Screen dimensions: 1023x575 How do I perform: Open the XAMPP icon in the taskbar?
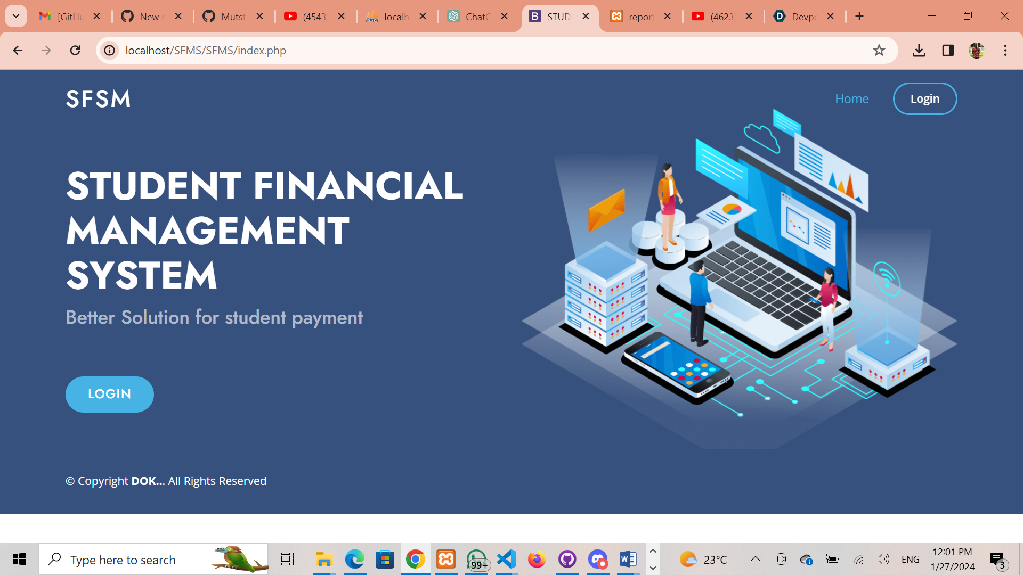(x=445, y=559)
